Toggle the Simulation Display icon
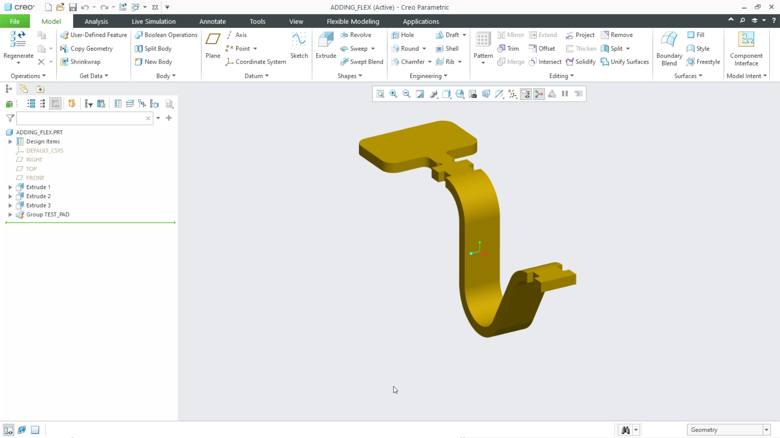This screenshot has height=438, width=780. coord(552,94)
